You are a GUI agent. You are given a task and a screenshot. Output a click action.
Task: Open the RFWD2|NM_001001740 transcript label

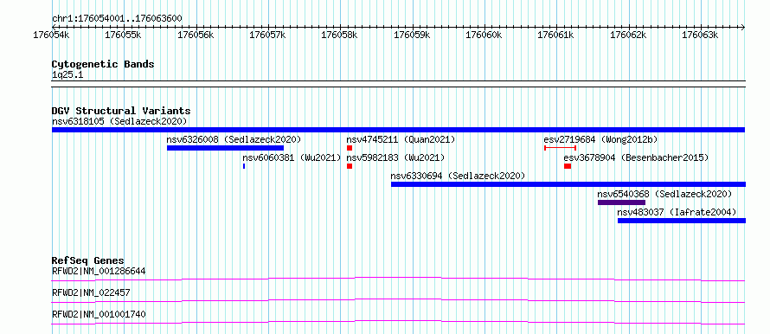tap(99, 314)
